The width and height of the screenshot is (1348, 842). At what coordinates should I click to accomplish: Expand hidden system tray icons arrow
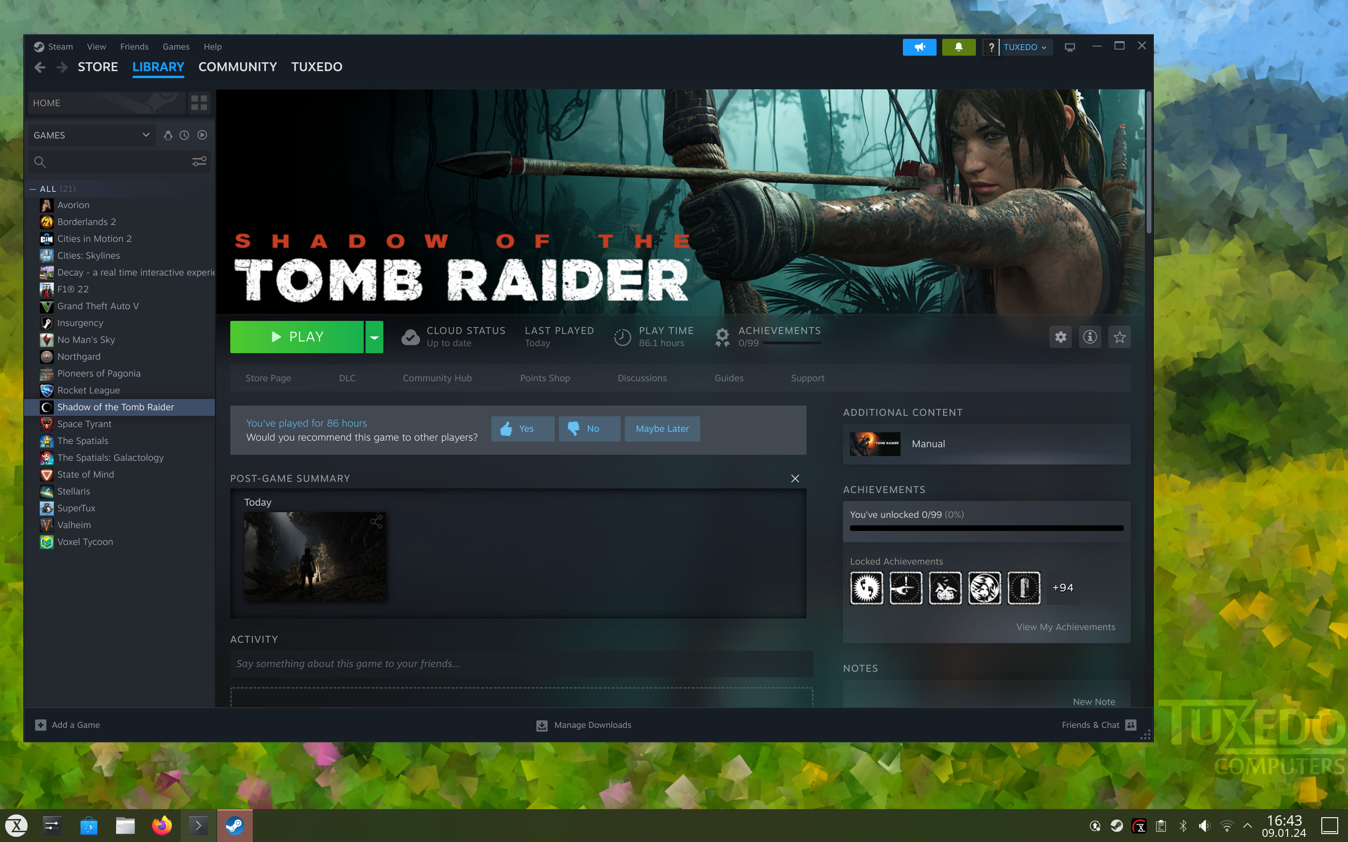coord(1248,826)
